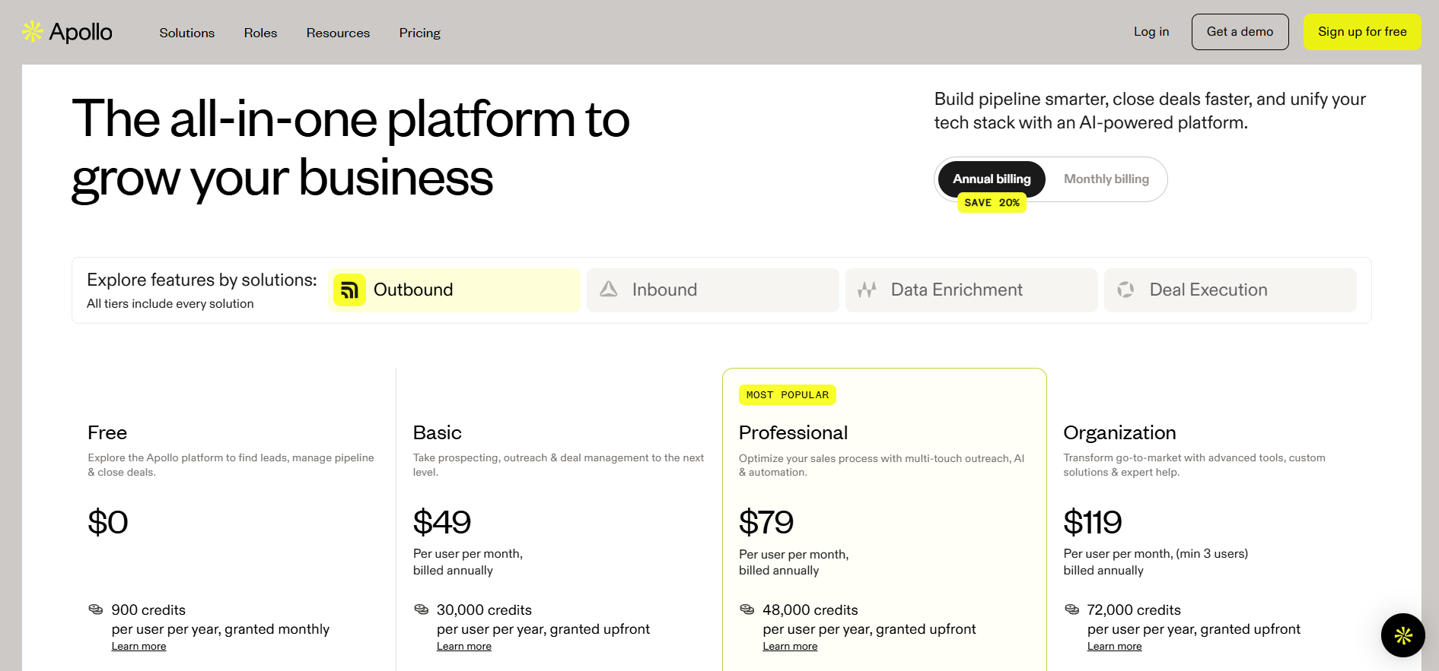This screenshot has height=671, width=1439.
Task: Click the Apollo logo icon
Action: point(33,31)
